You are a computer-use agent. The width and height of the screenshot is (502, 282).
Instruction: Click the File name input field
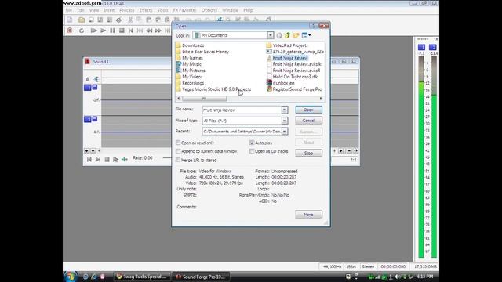pyautogui.click(x=242, y=110)
